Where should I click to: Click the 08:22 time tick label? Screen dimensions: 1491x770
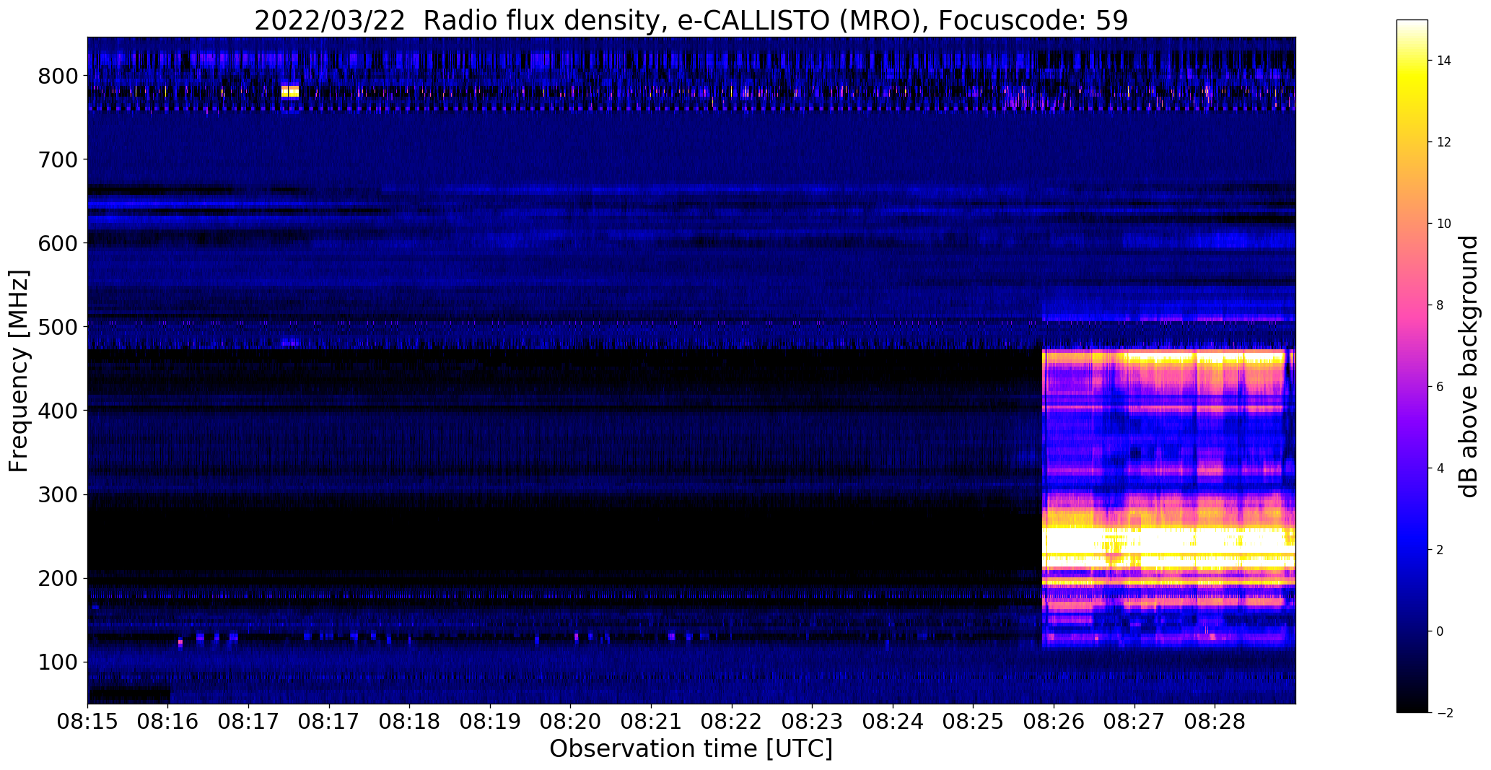coord(732,722)
